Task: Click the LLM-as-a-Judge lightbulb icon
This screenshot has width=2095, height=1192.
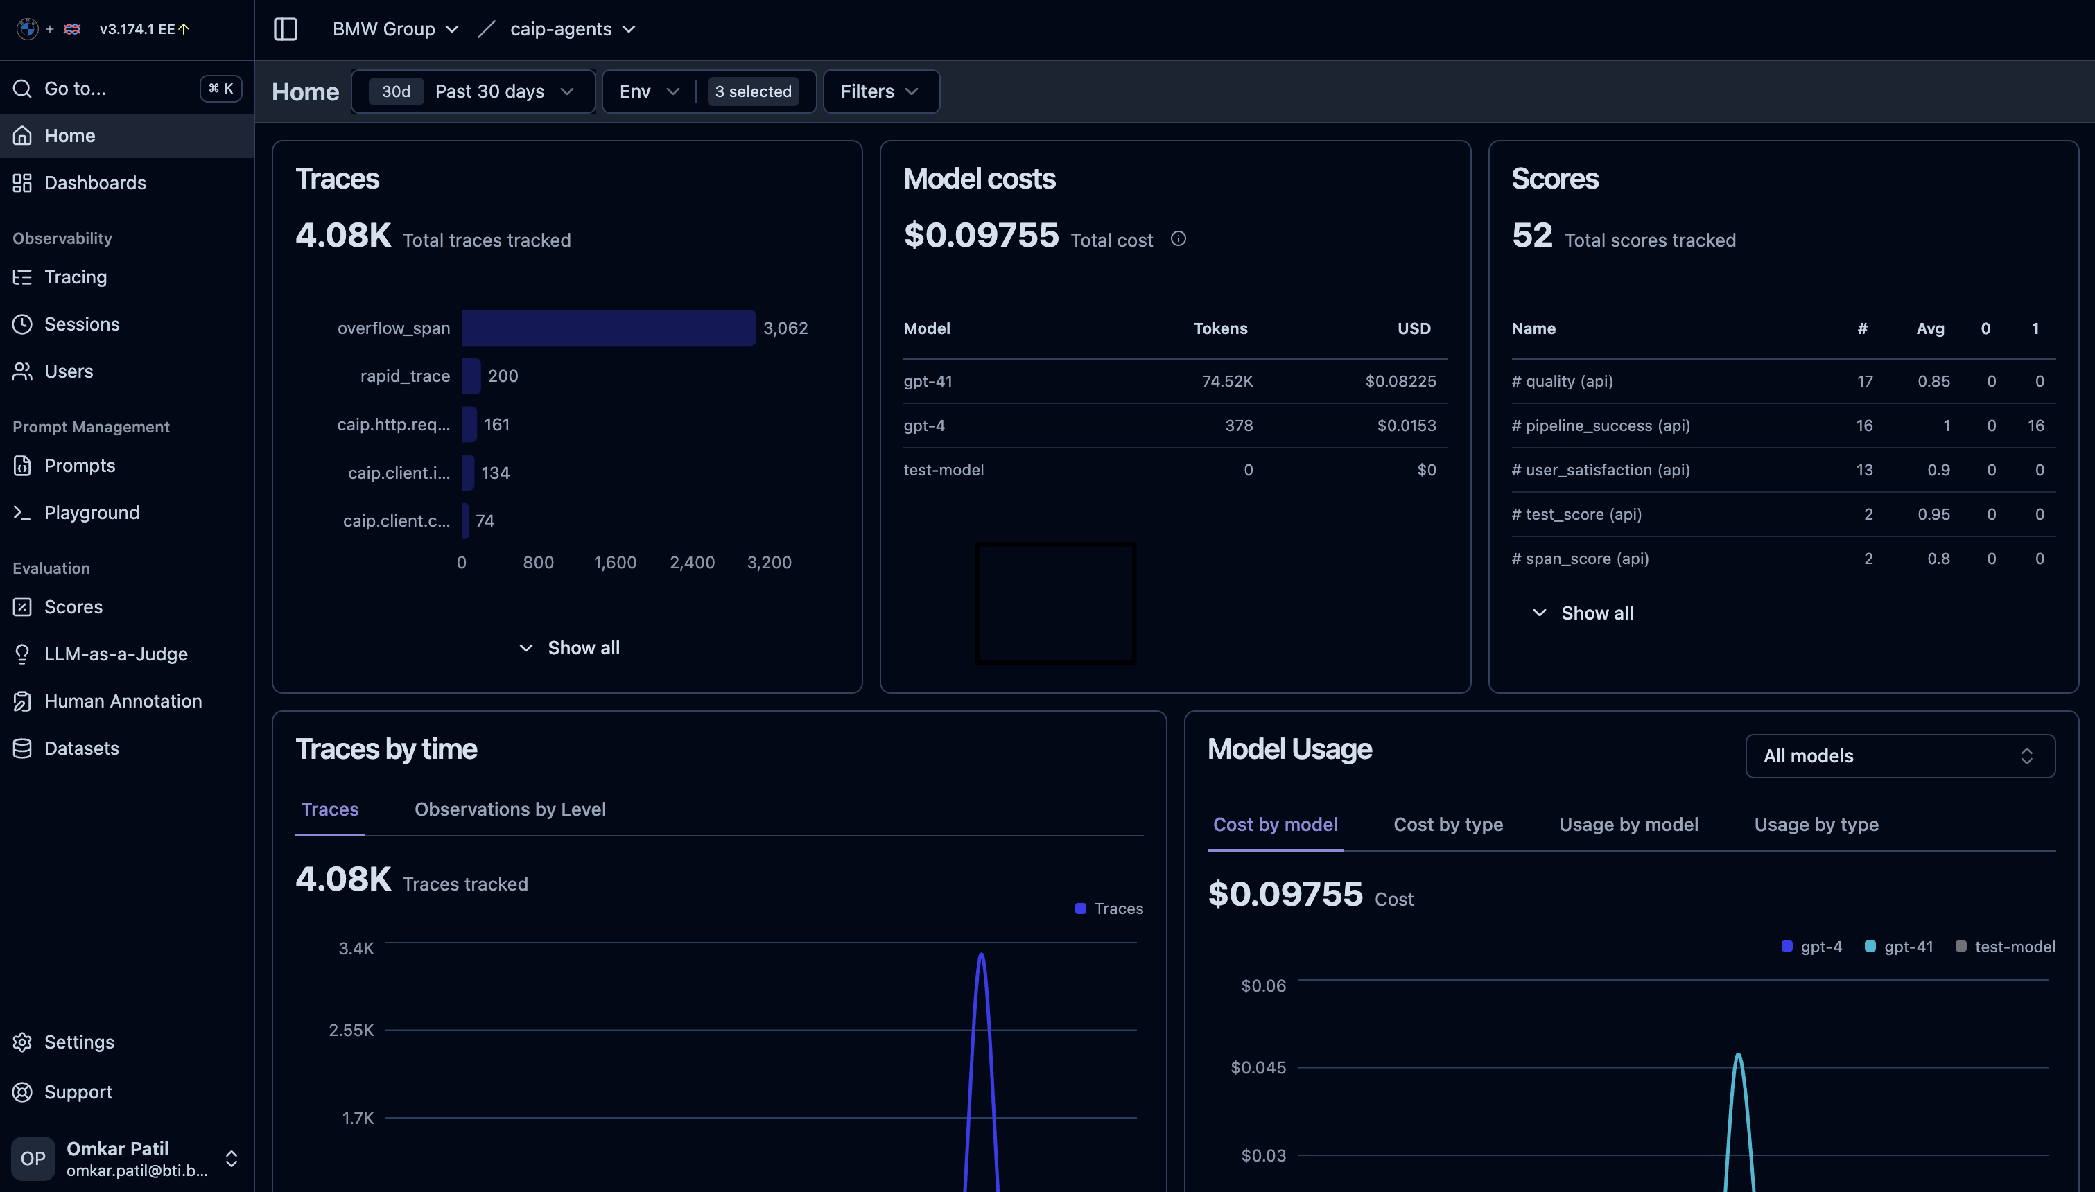Action: [22, 654]
